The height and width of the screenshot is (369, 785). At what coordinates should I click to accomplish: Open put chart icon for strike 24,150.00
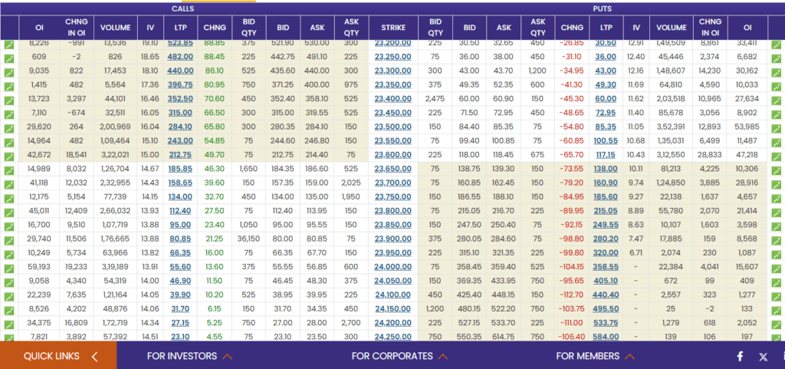[x=776, y=311]
